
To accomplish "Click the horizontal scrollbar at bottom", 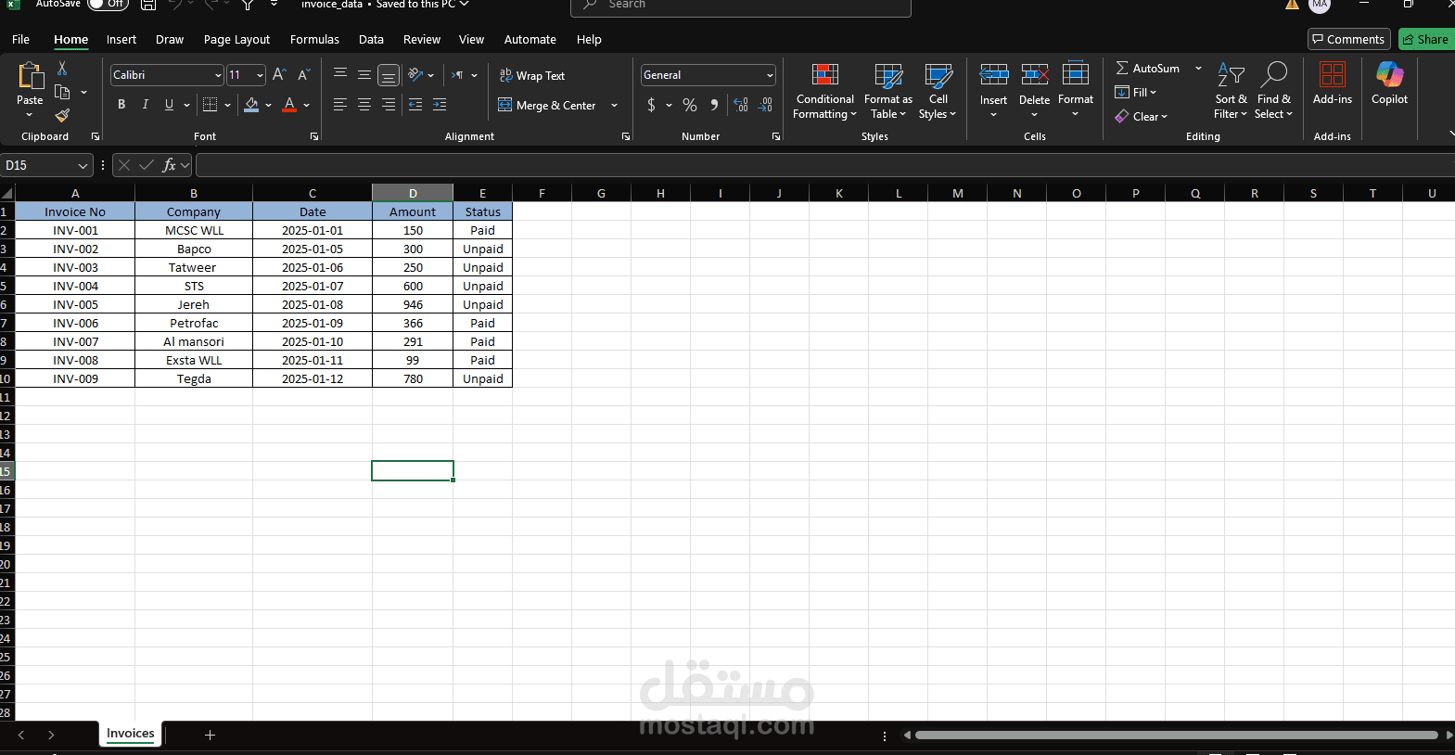I will click(1176, 735).
